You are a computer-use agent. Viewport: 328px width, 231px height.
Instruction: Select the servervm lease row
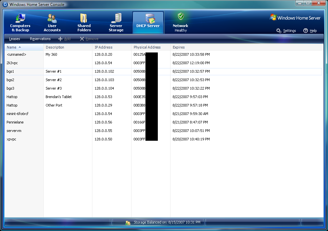click(x=164, y=131)
